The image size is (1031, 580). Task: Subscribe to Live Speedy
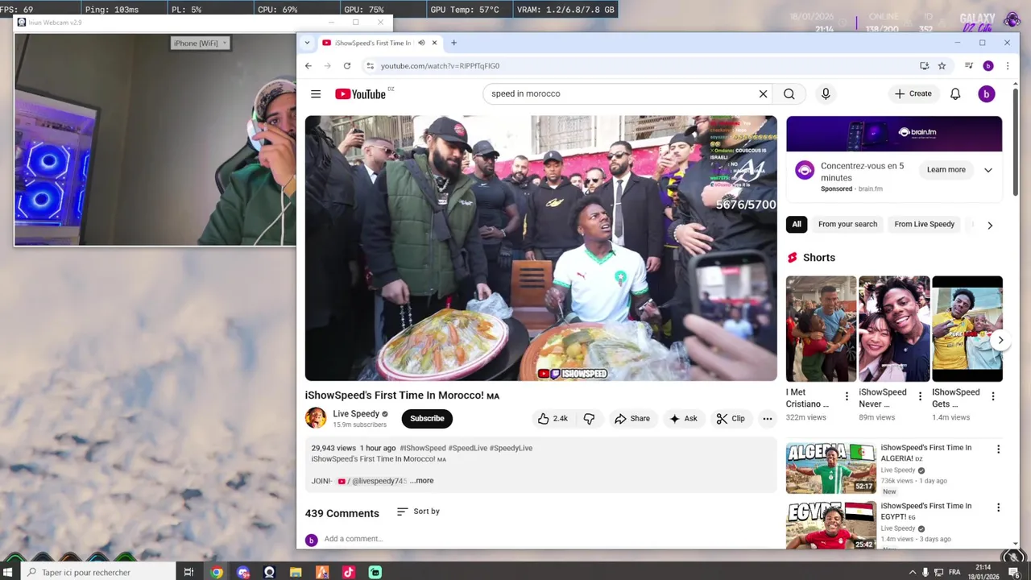click(x=427, y=419)
